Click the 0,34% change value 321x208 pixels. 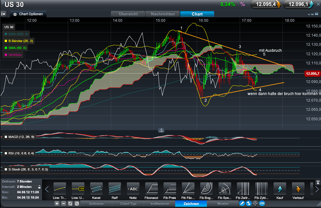point(228,4)
